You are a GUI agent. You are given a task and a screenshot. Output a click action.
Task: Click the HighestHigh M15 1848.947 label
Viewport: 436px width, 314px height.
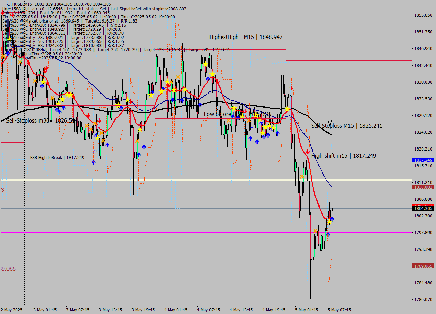tap(246, 37)
